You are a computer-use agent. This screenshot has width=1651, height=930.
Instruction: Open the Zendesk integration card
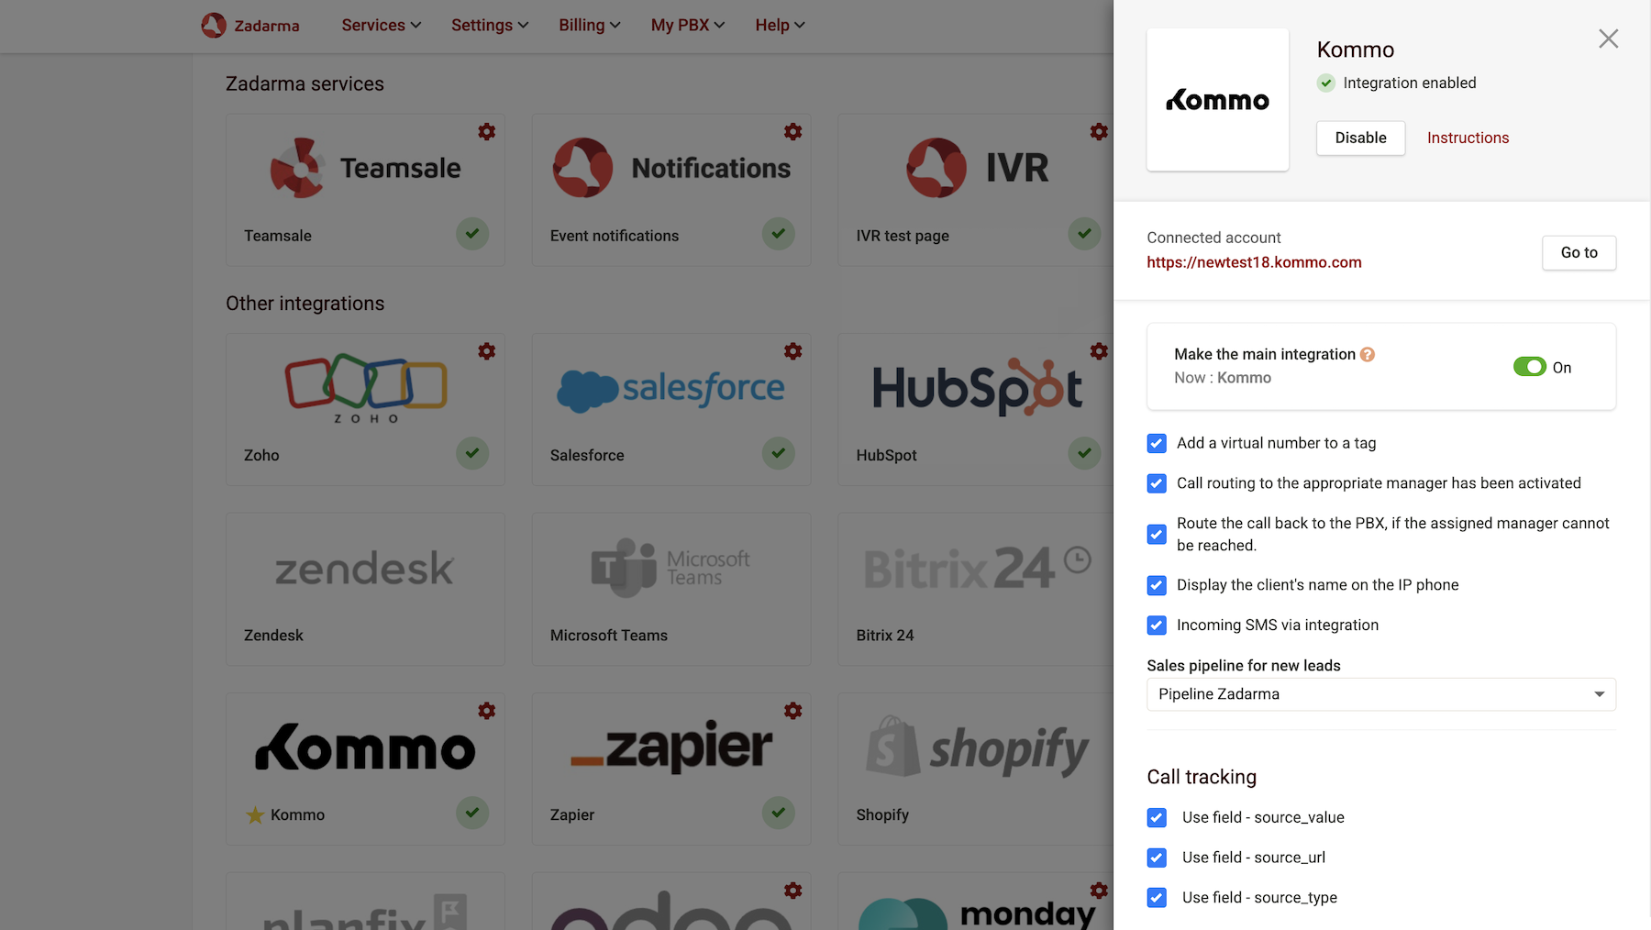pyautogui.click(x=365, y=589)
